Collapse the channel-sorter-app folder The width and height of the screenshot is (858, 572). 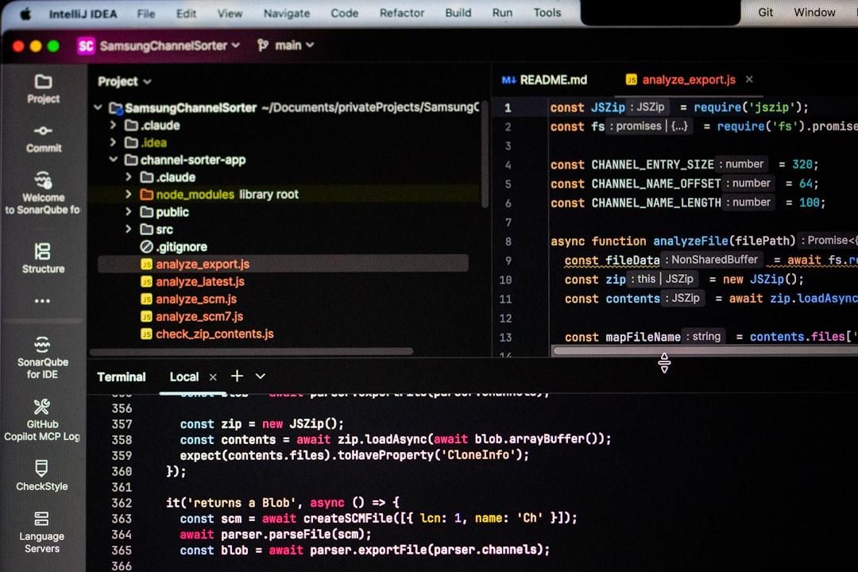point(114,159)
